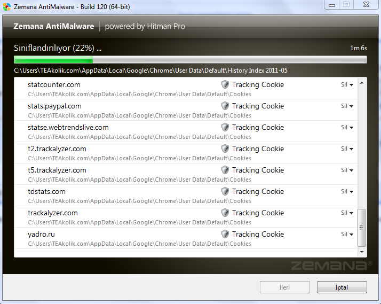Screen dimensions: 381x304
Task: Open Sil dropdown for t2.trackalyzer.com
Action: 347,149
